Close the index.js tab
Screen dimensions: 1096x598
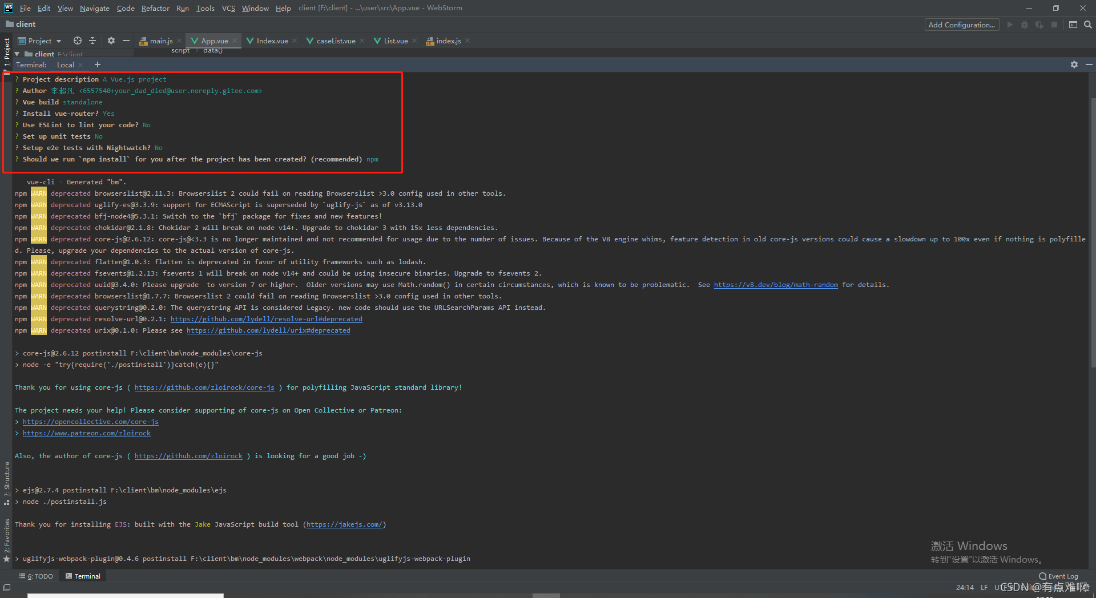pos(468,41)
